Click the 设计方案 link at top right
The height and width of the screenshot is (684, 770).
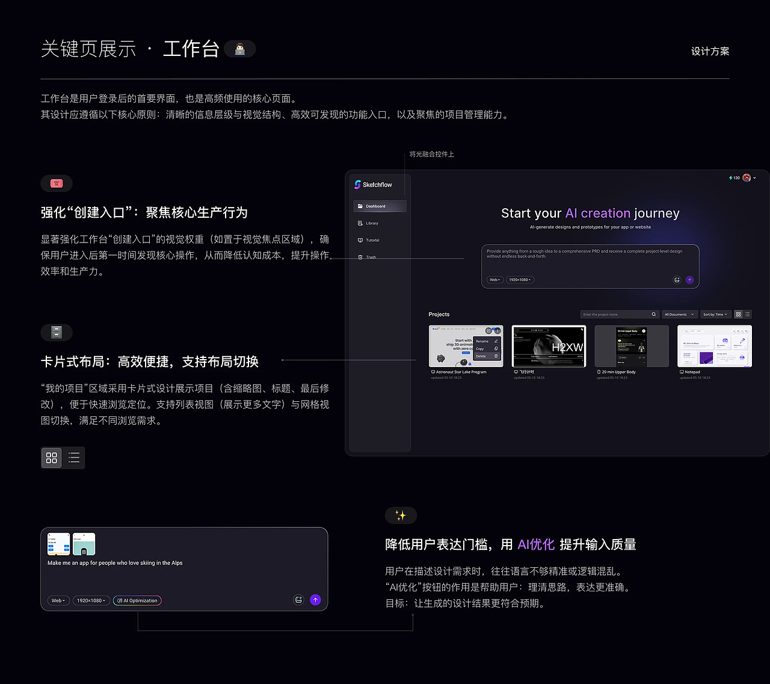710,52
